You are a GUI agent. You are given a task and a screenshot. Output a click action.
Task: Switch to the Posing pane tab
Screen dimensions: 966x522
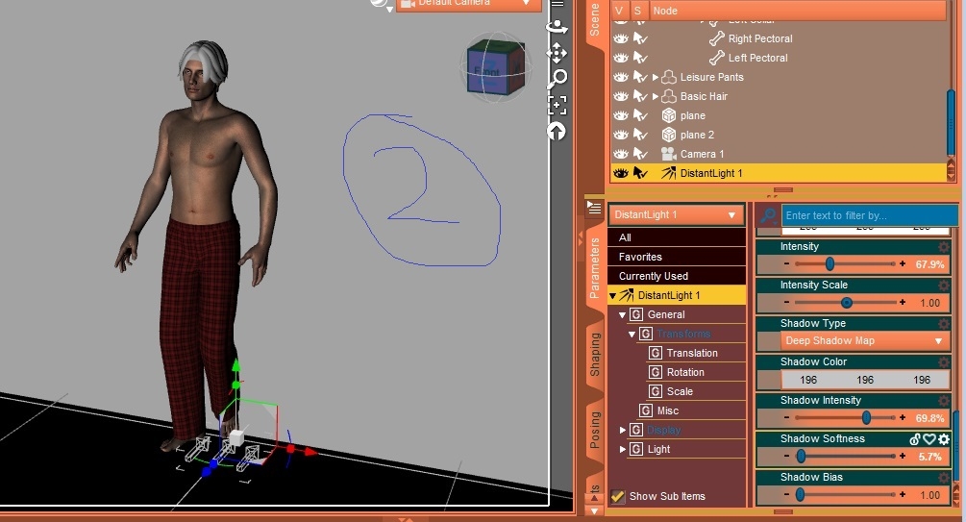[595, 430]
